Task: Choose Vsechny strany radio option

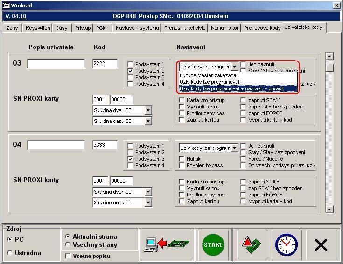Action: [68, 244]
